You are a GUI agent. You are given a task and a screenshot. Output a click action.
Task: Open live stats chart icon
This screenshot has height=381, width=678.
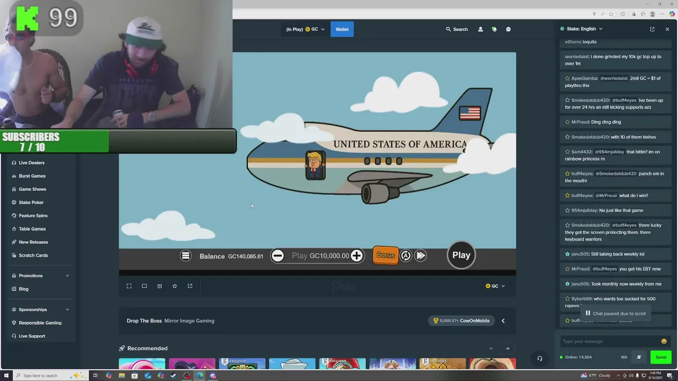pos(159,286)
